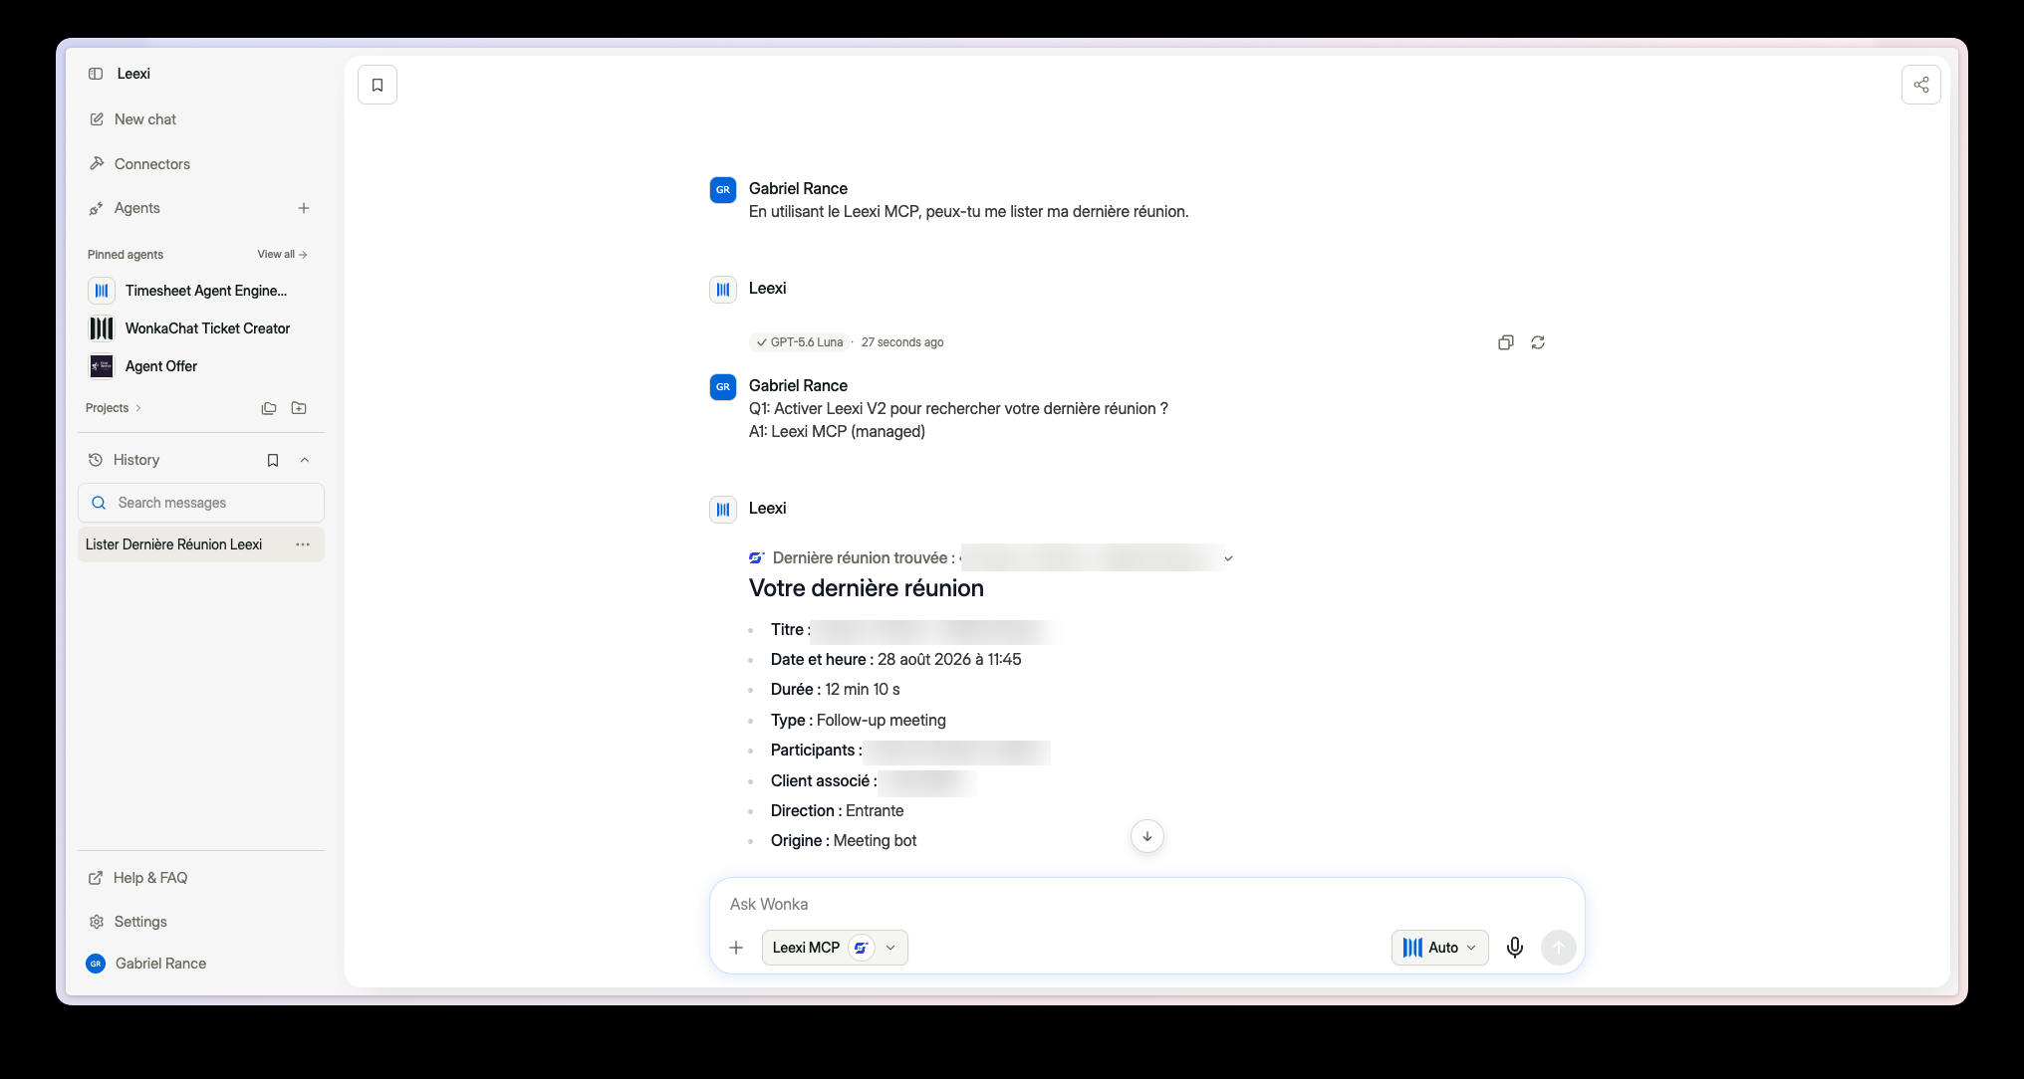
Task: Select the text Date et heure
Action: pyautogui.click(x=818, y=660)
